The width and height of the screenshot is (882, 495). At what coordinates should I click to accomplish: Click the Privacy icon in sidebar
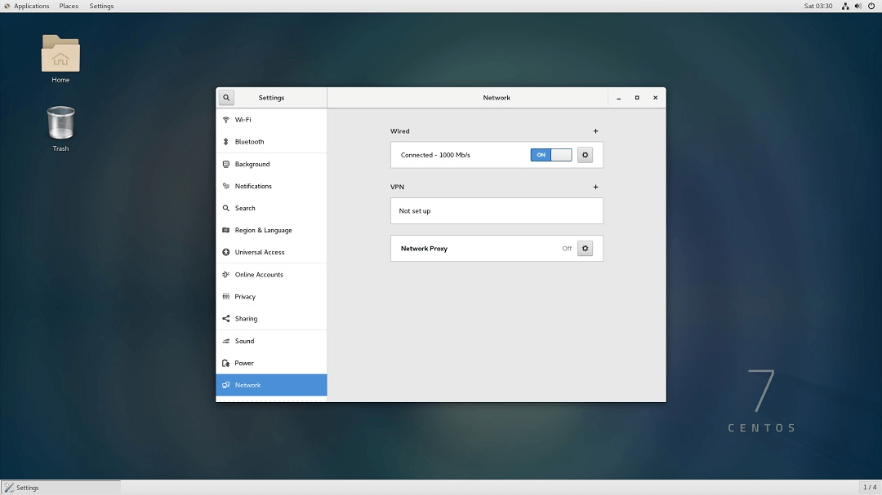point(225,296)
